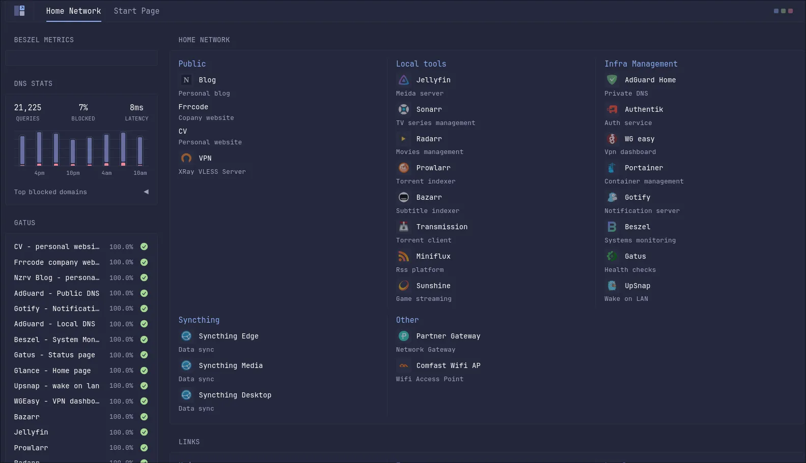Click the WG easy icon
Screen dimensions: 806x463
tap(612, 139)
